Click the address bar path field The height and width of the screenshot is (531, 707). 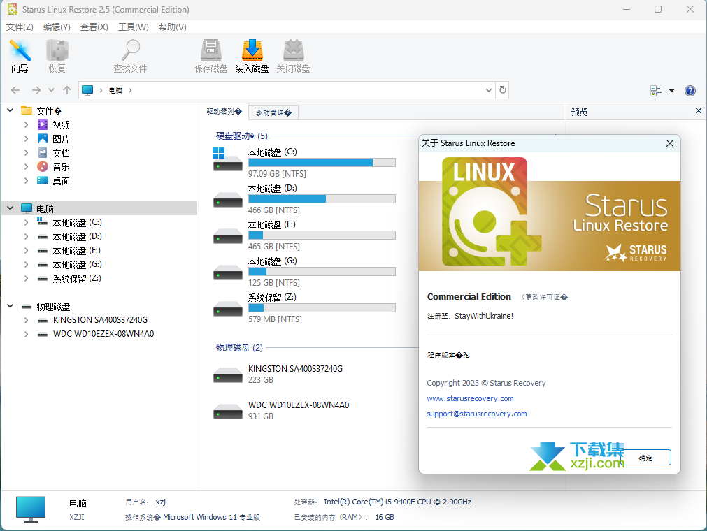coord(287,90)
